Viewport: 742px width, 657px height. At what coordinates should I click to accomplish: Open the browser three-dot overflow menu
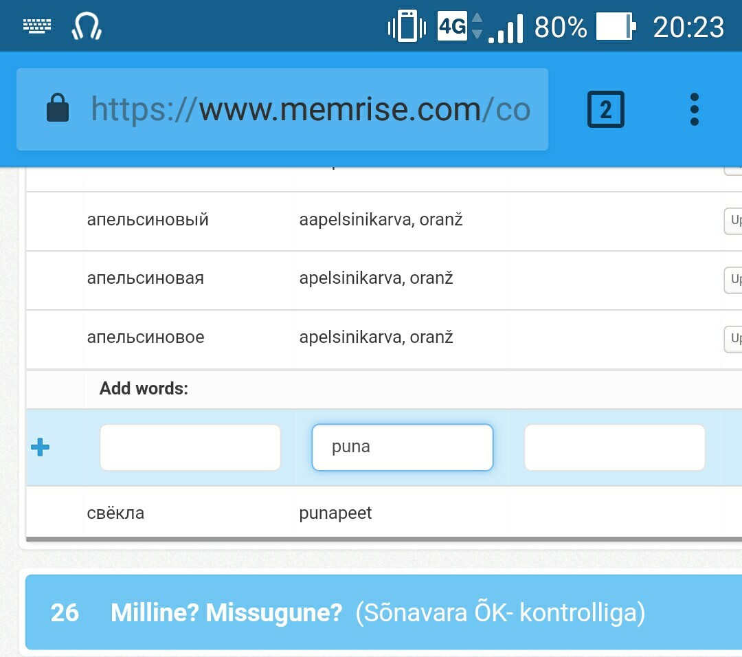click(x=694, y=109)
